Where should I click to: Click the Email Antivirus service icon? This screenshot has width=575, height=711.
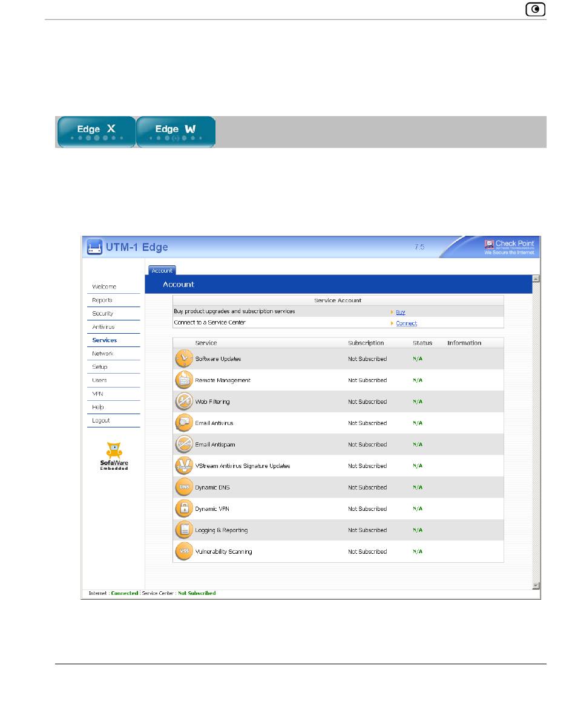click(184, 423)
